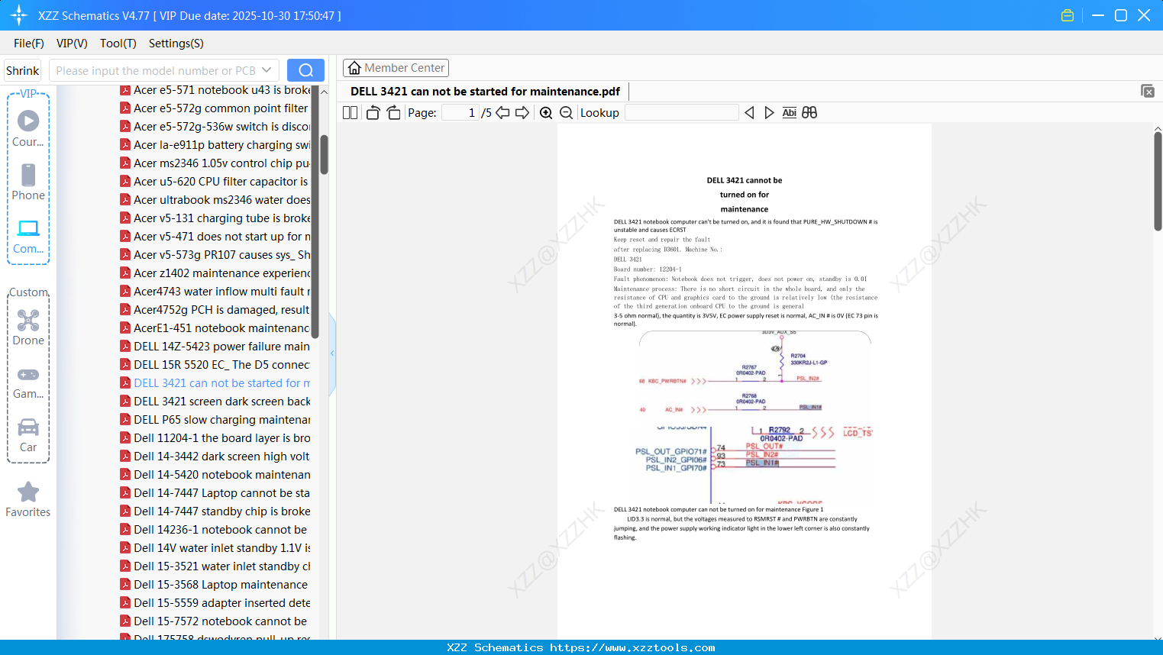
Task: Open Acer ultrabook ms2346 water file
Action: (215, 200)
